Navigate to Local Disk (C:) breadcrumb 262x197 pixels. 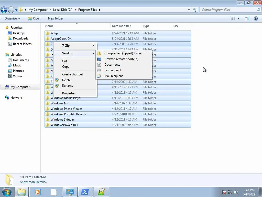click(63, 10)
